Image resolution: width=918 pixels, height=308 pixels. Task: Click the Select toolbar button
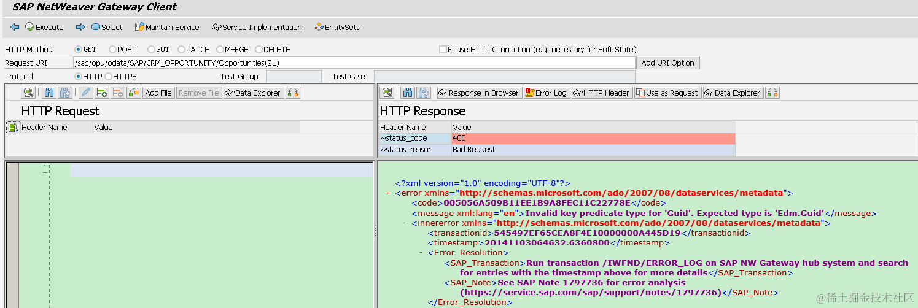point(107,27)
